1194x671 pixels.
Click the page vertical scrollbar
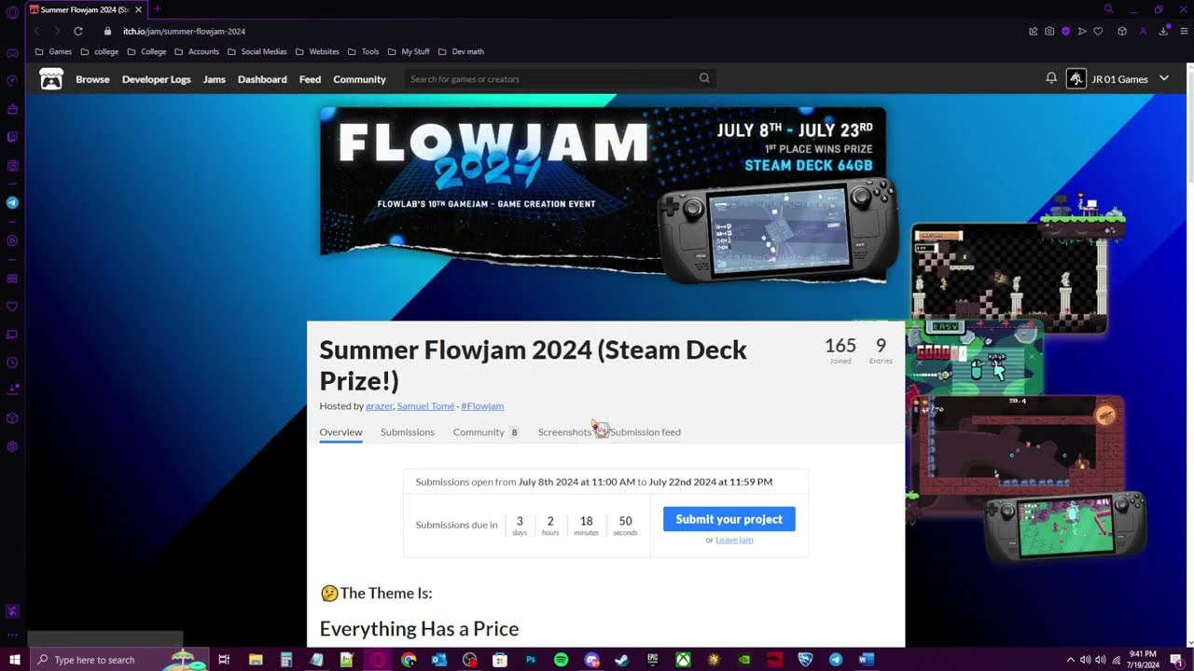pos(1189,354)
